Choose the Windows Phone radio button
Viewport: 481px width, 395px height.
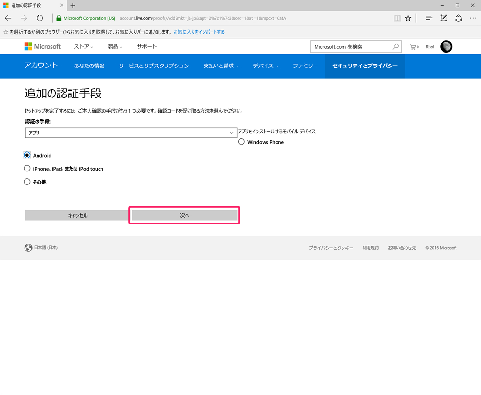[x=241, y=142]
